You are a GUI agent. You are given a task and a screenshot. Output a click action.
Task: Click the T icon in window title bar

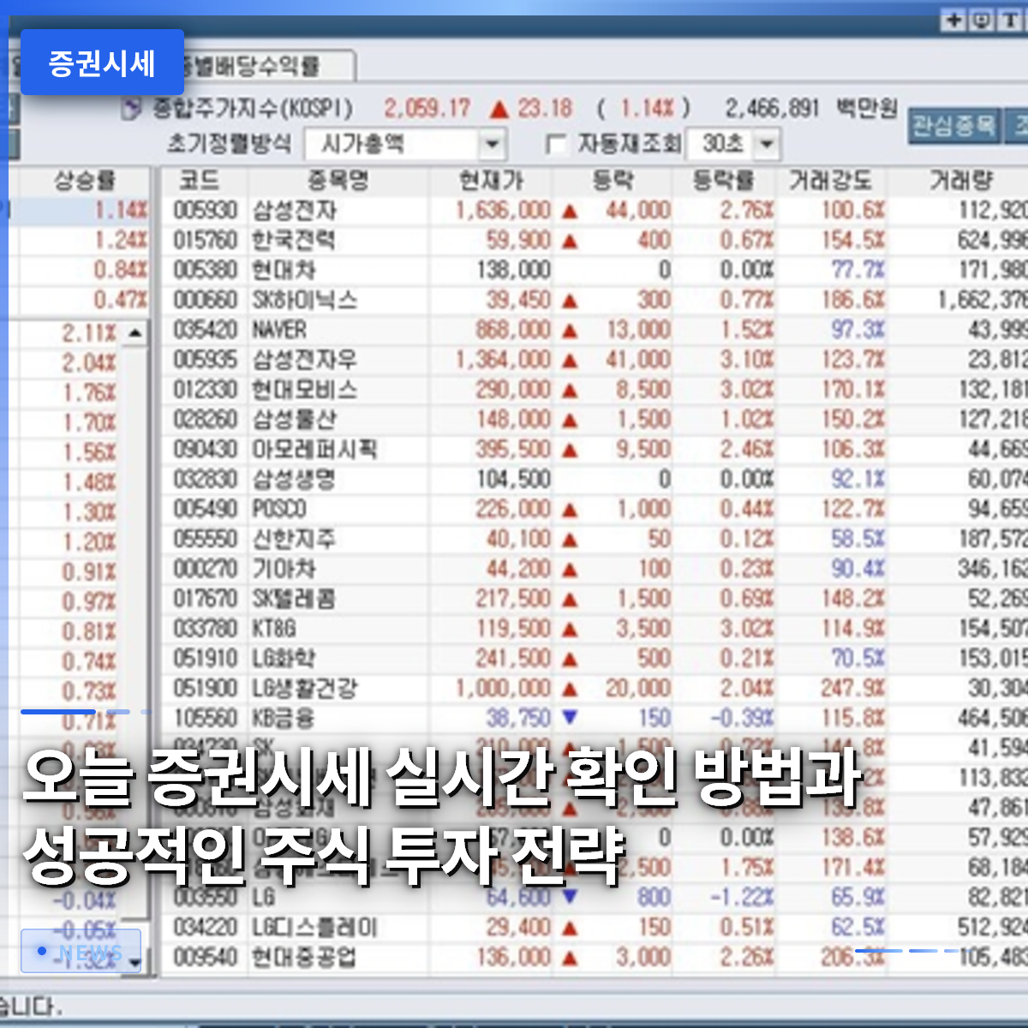pyautogui.click(x=1010, y=21)
